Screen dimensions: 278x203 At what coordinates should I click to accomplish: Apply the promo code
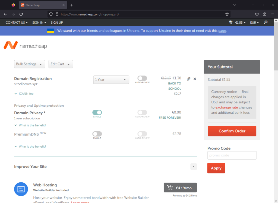pyautogui.click(x=216, y=168)
